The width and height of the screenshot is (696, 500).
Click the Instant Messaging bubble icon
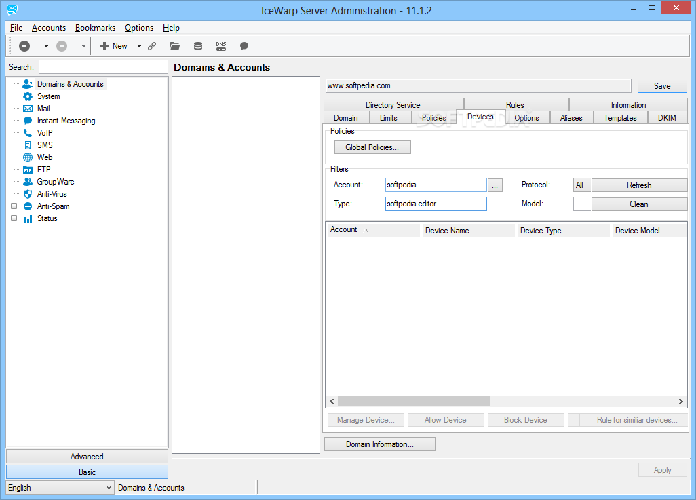28,120
